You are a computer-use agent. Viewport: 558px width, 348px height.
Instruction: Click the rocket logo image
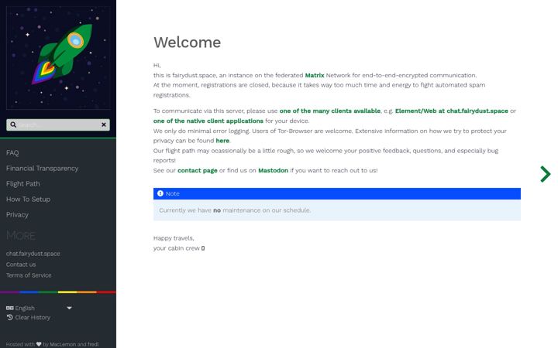click(58, 58)
